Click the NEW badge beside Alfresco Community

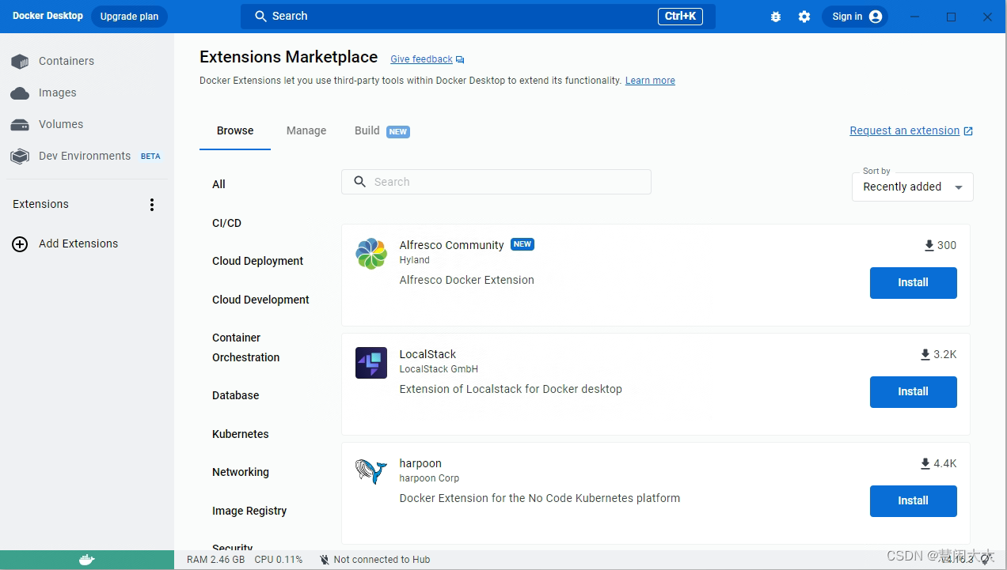click(x=522, y=245)
